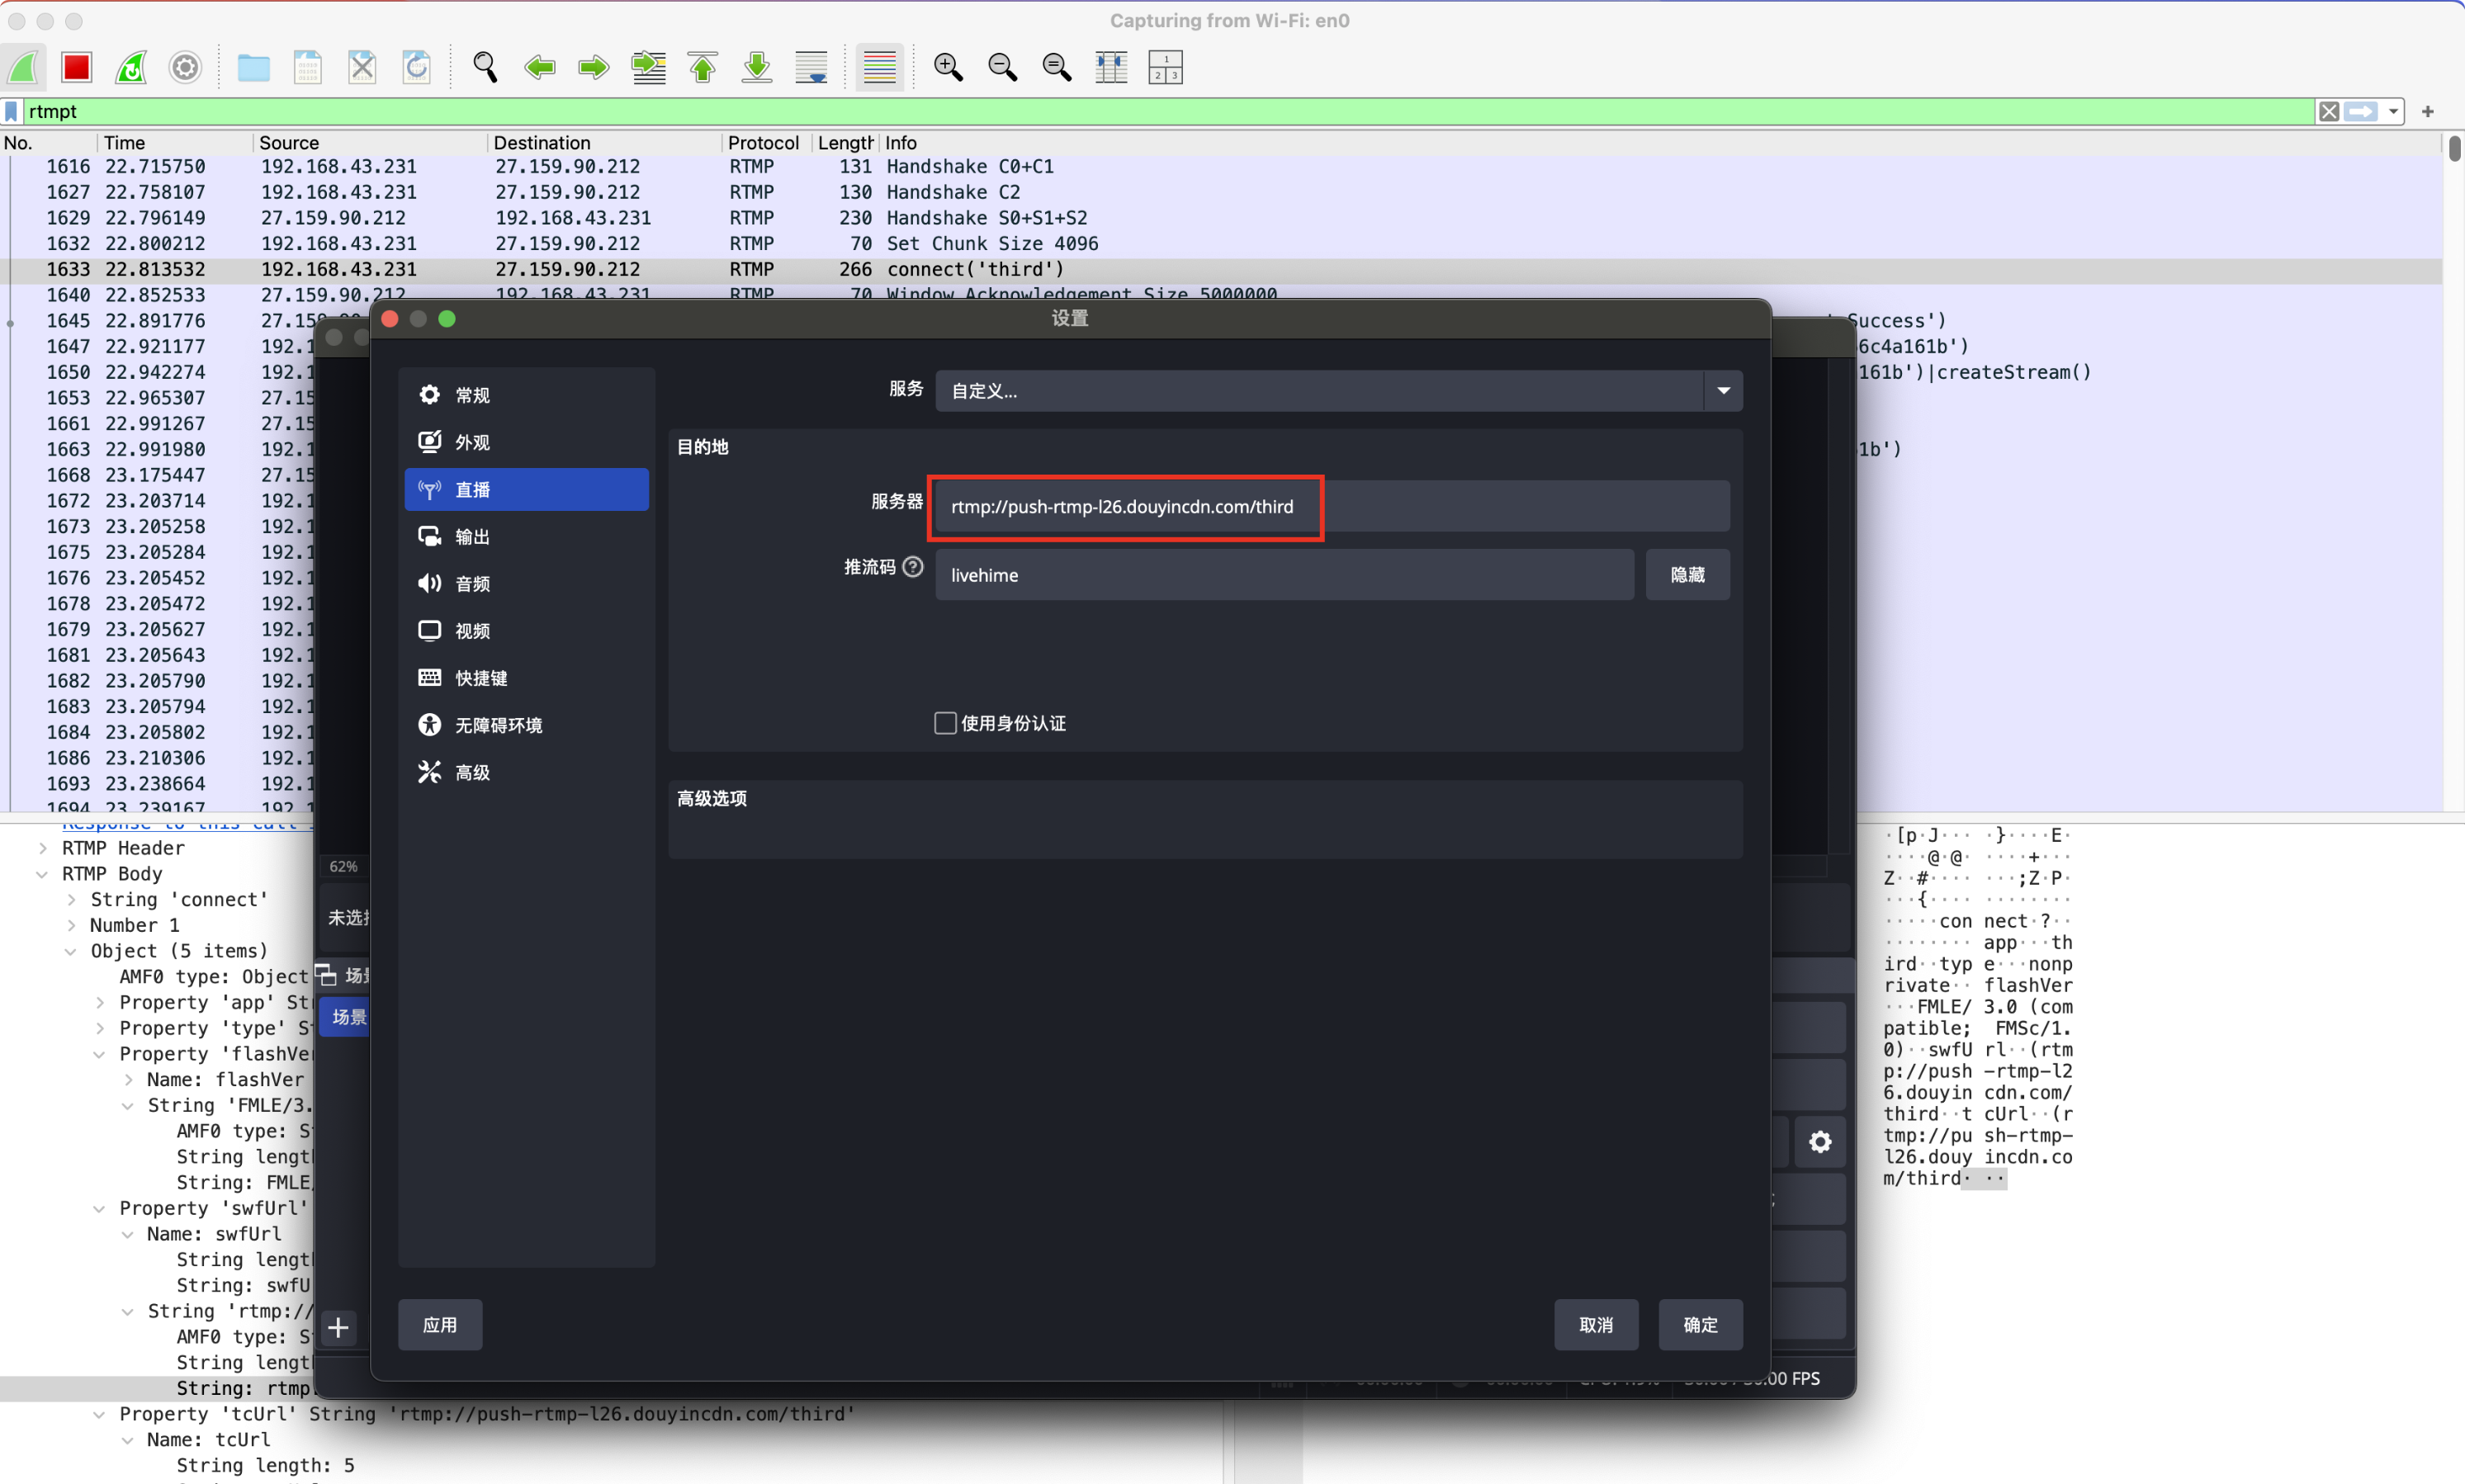2465x1484 pixels.
Task: Restart the current capture
Action: click(131, 67)
